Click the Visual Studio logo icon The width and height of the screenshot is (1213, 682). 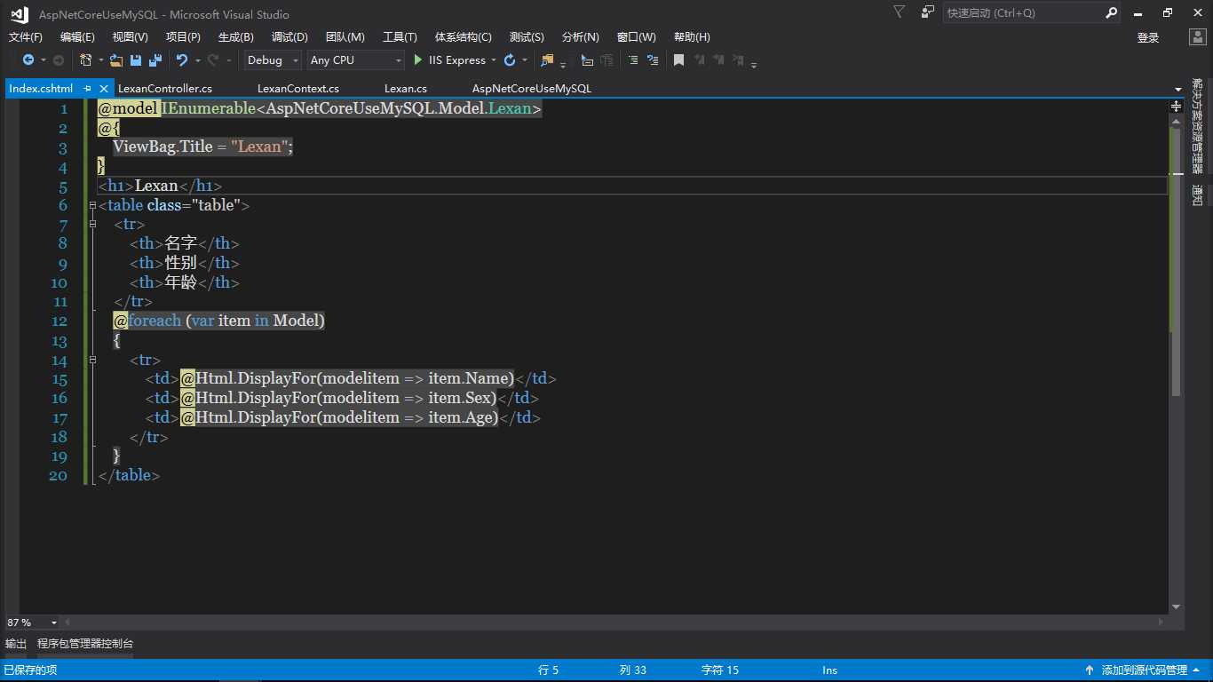coord(19,13)
